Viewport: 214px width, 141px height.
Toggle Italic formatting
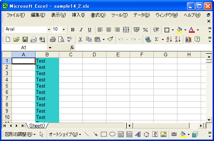[x=81, y=30]
